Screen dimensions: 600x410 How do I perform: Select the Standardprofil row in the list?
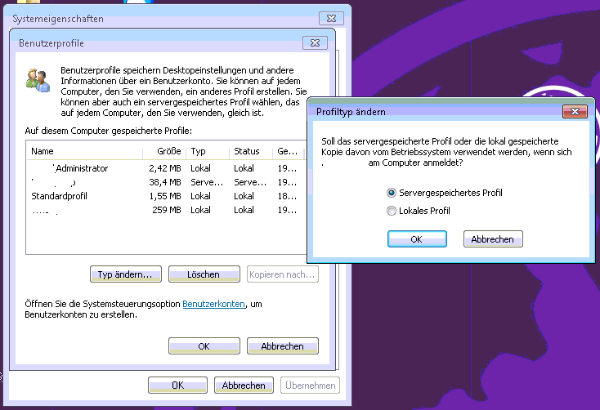(x=59, y=197)
